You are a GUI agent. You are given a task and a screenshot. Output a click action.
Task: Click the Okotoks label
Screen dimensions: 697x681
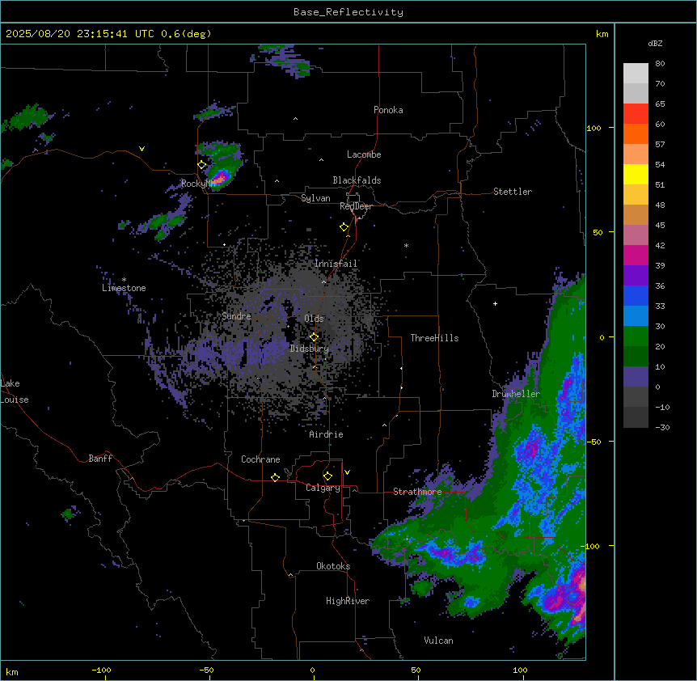pyautogui.click(x=333, y=566)
